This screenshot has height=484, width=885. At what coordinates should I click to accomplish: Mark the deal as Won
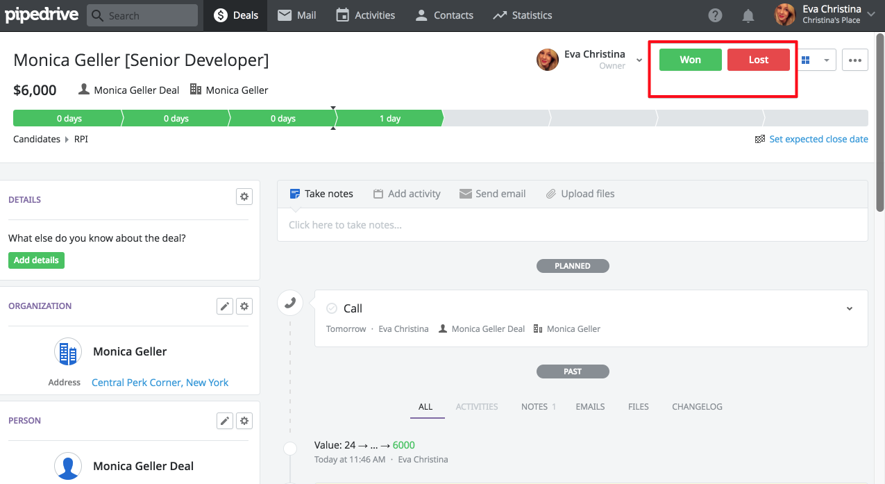[691, 60]
